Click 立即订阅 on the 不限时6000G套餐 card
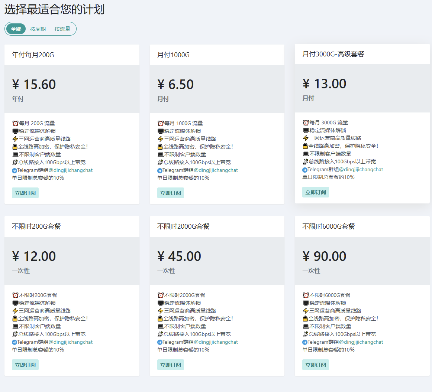432x392 pixels. (316, 365)
